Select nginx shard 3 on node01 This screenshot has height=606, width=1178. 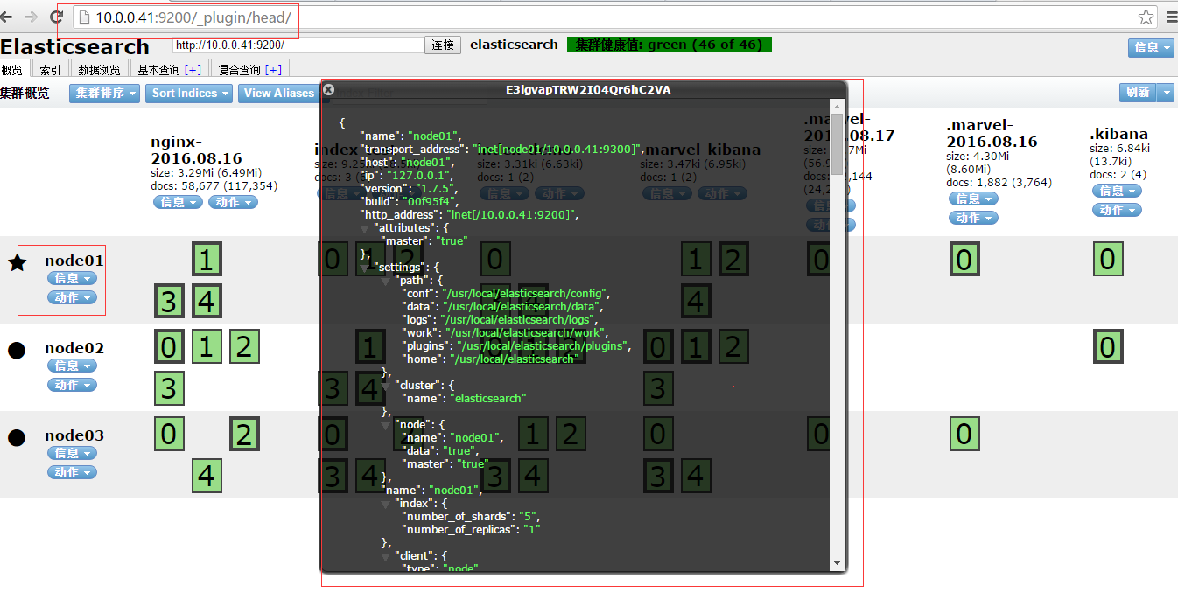168,302
